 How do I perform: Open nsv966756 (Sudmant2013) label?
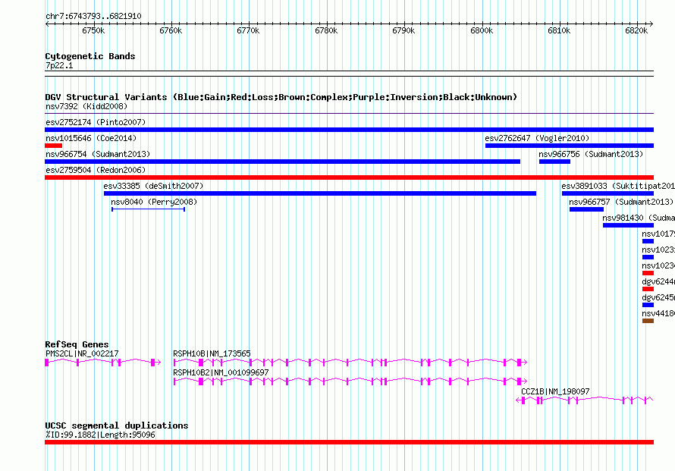(x=591, y=154)
